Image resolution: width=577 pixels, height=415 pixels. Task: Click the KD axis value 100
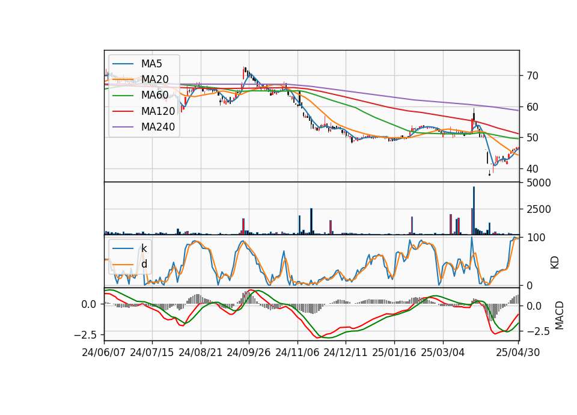click(534, 238)
